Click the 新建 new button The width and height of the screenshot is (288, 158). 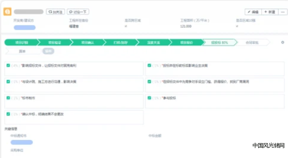pos(270,12)
